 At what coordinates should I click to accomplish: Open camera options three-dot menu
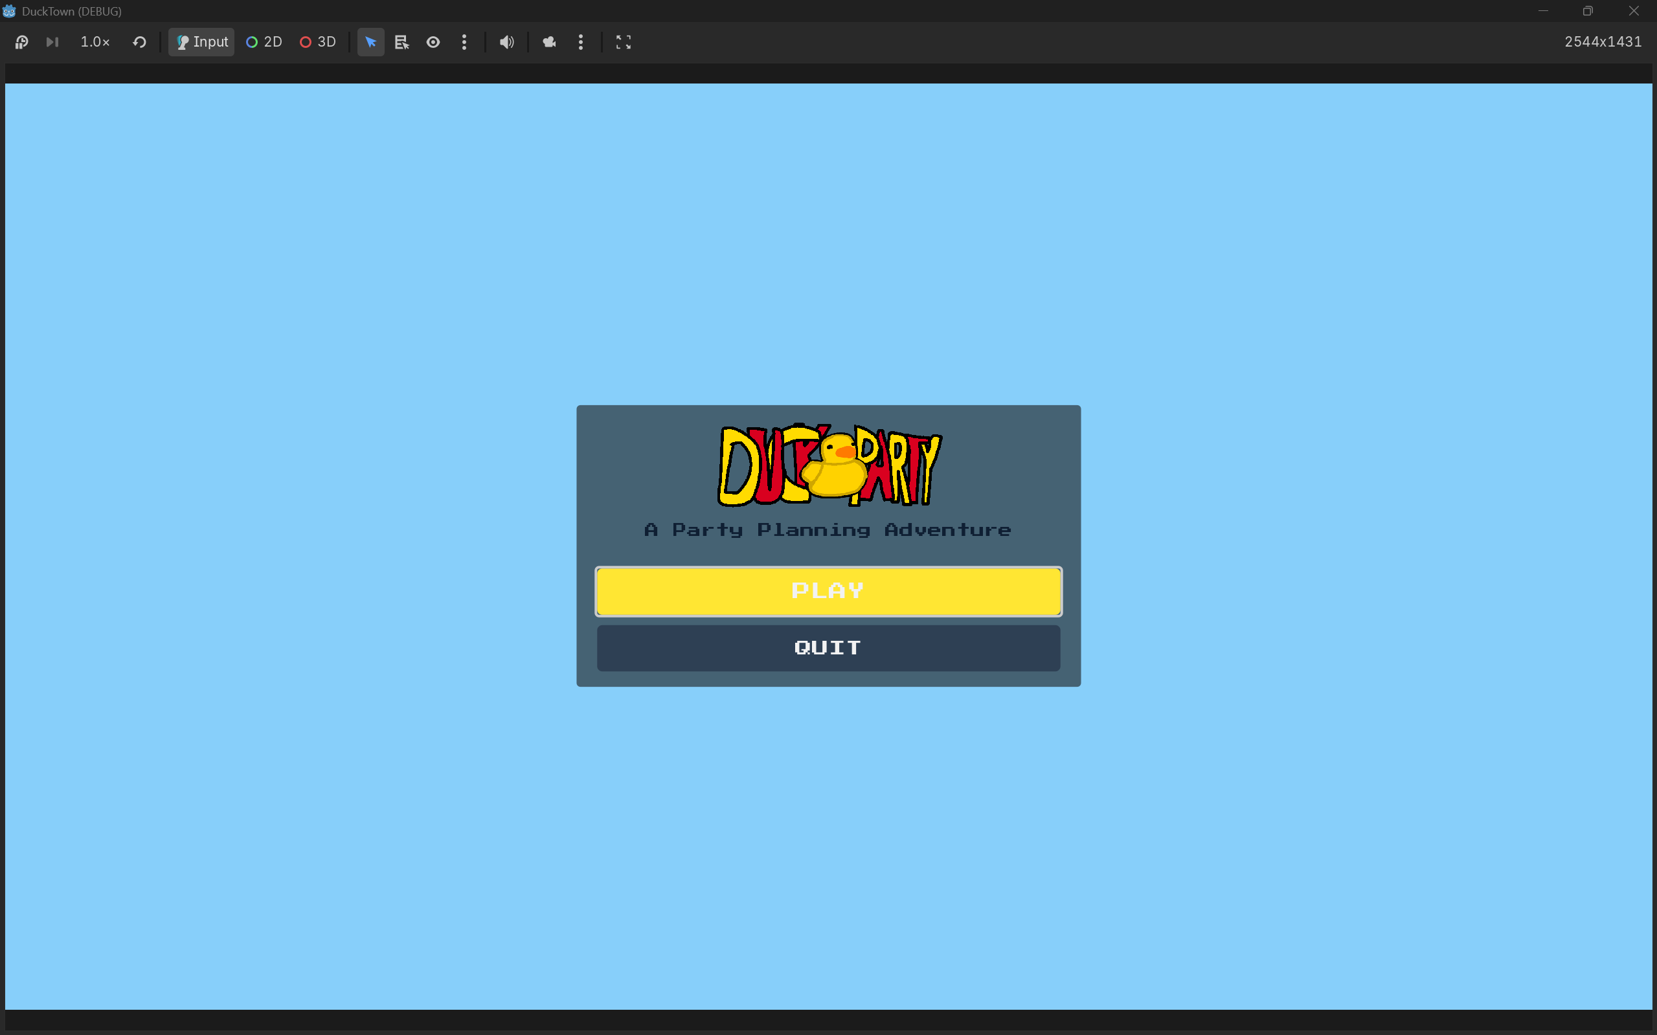(x=581, y=42)
